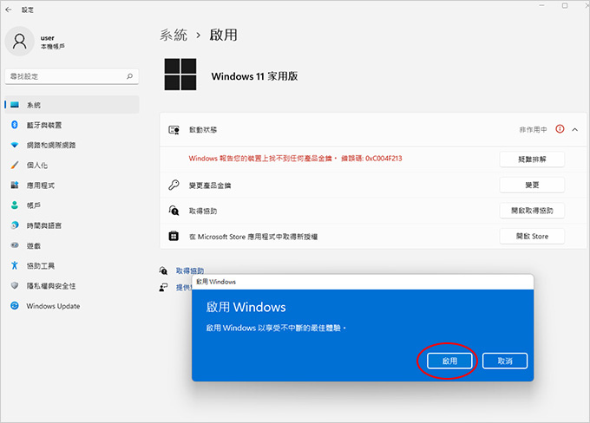Image resolution: width=590 pixels, height=423 pixels.
Task: Click the search magnifier icon
Action: click(129, 76)
